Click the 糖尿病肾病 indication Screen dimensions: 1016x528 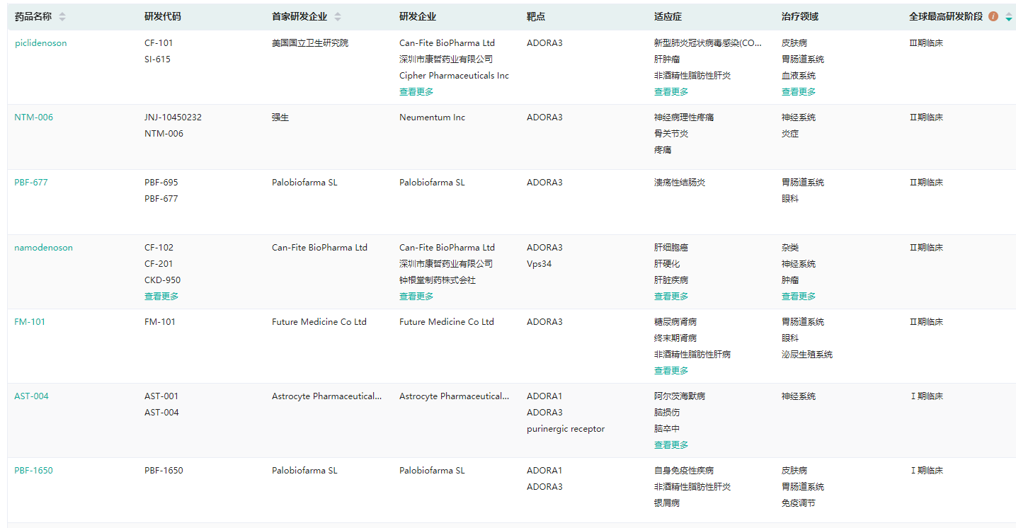[675, 322]
